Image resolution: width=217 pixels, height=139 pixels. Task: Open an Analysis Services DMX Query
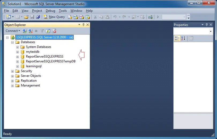tap(82, 17)
